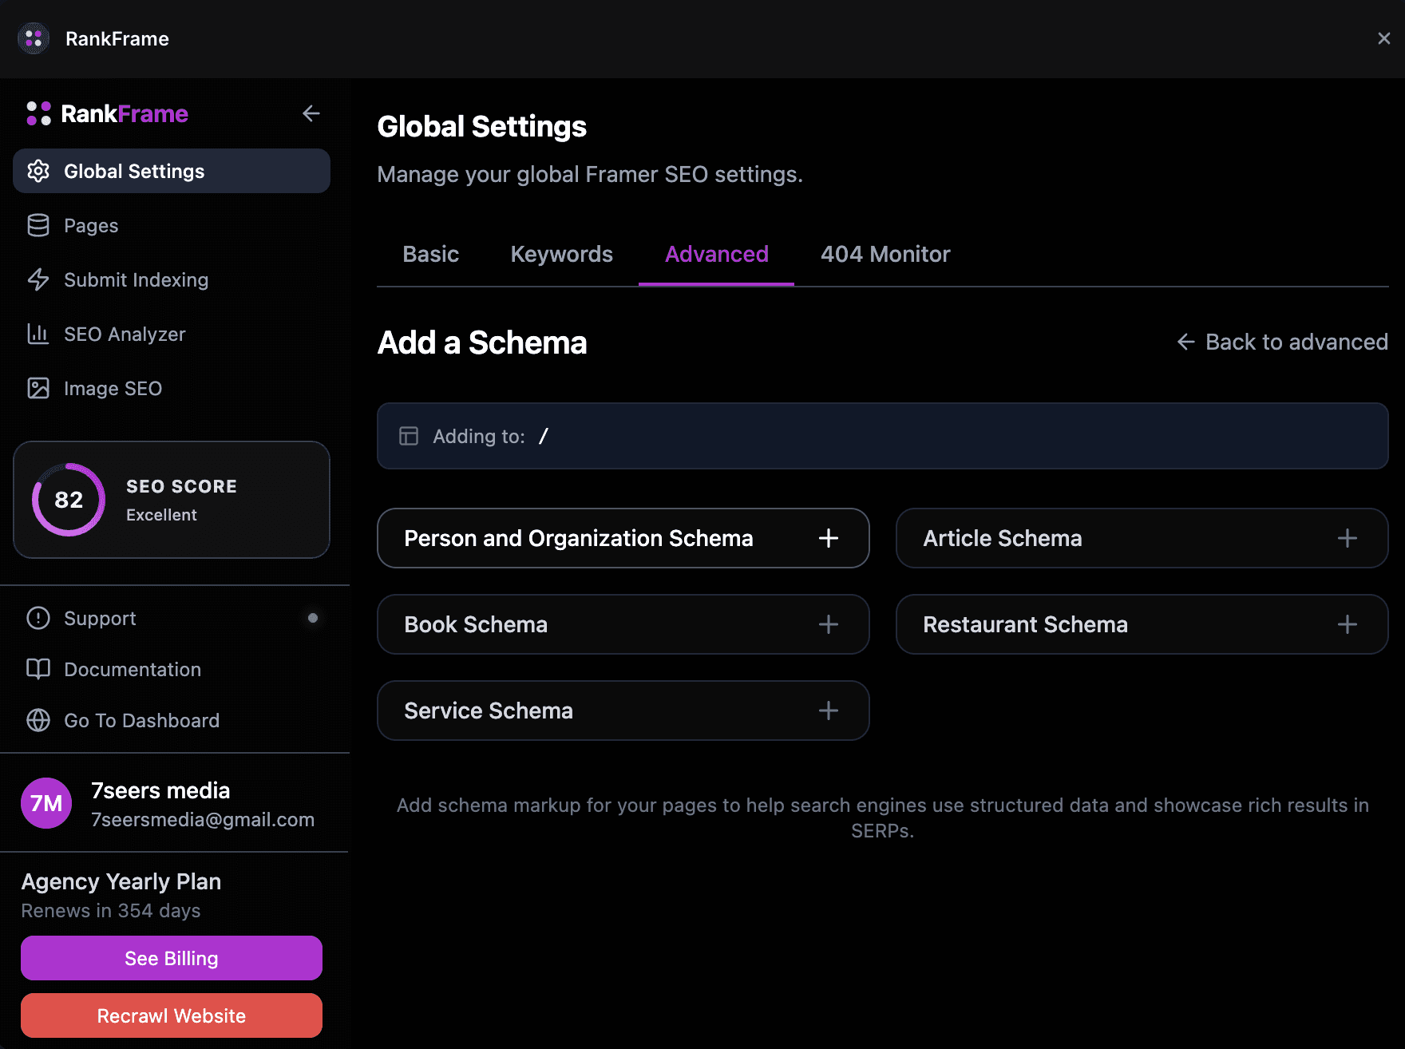Click plus icon on Article Schema
Screen dimensions: 1405x1049
coord(1348,538)
